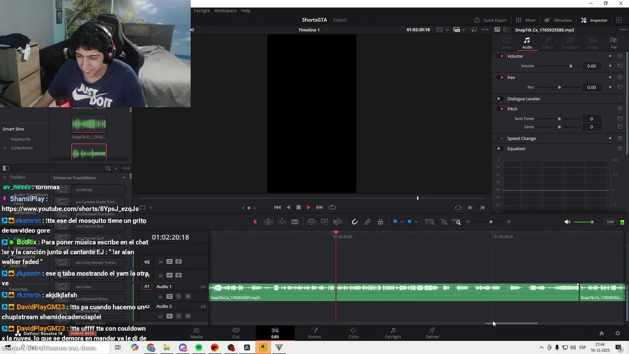Screen dimensions: 629x354
Task: Switch to the Fusion page
Action: pyautogui.click(x=314, y=333)
